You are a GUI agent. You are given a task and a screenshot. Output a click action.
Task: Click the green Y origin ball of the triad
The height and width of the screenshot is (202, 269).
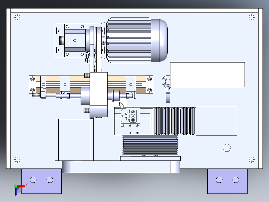pyautogui.click(x=16, y=186)
